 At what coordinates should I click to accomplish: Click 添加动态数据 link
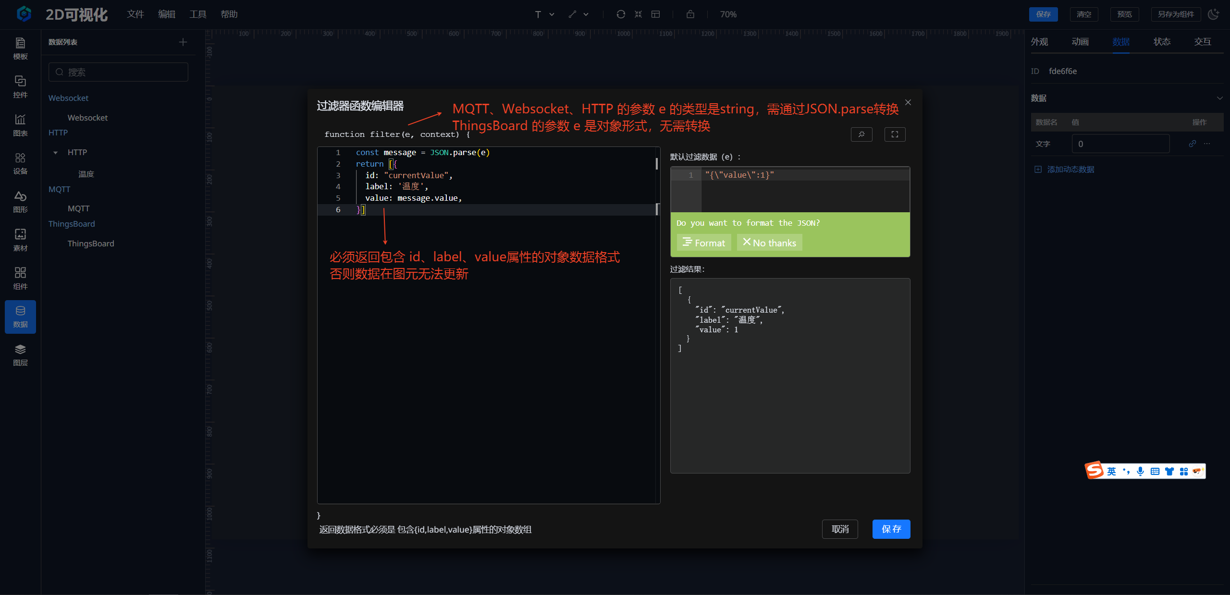click(1070, 170)
